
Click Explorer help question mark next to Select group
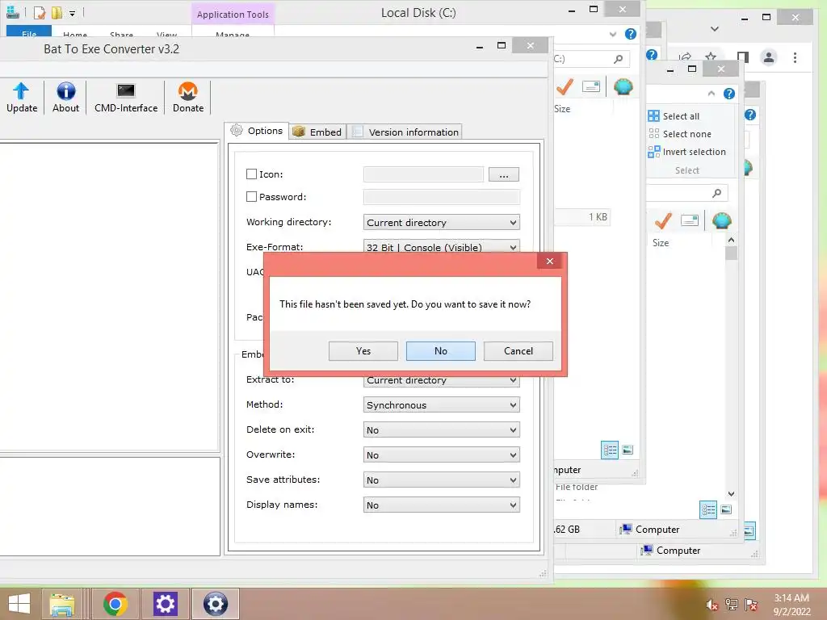pos(729,94)
